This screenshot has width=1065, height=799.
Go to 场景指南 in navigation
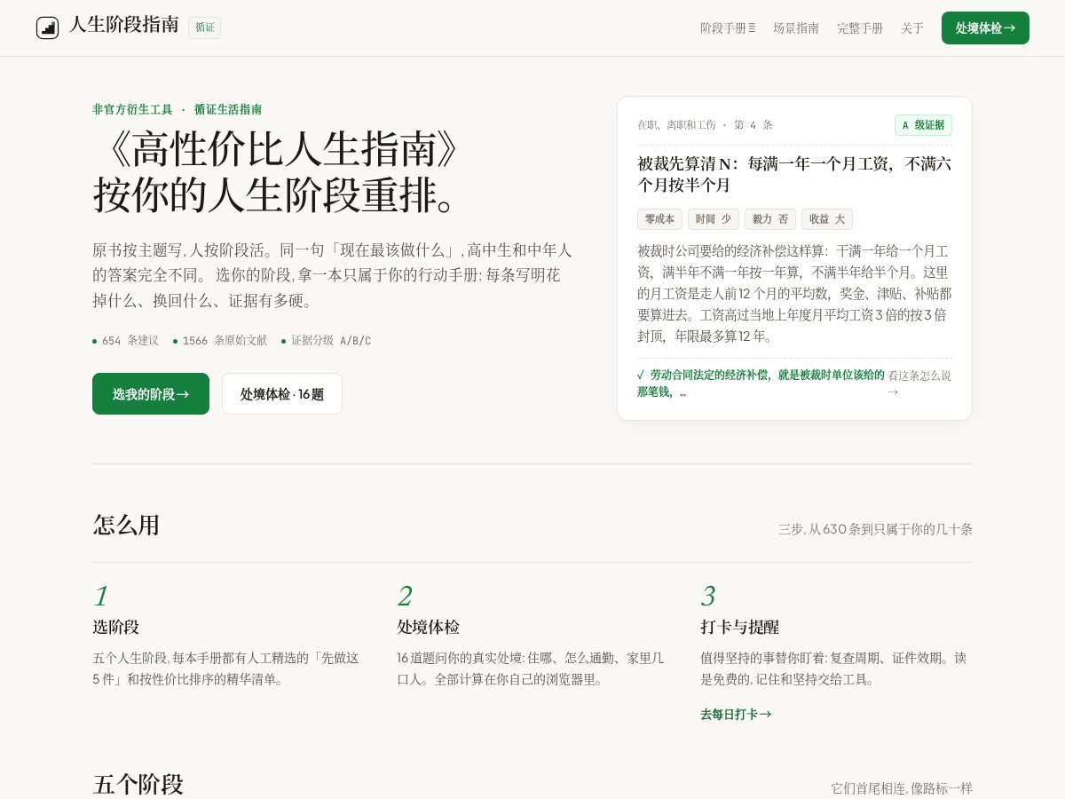click(796, 28)
